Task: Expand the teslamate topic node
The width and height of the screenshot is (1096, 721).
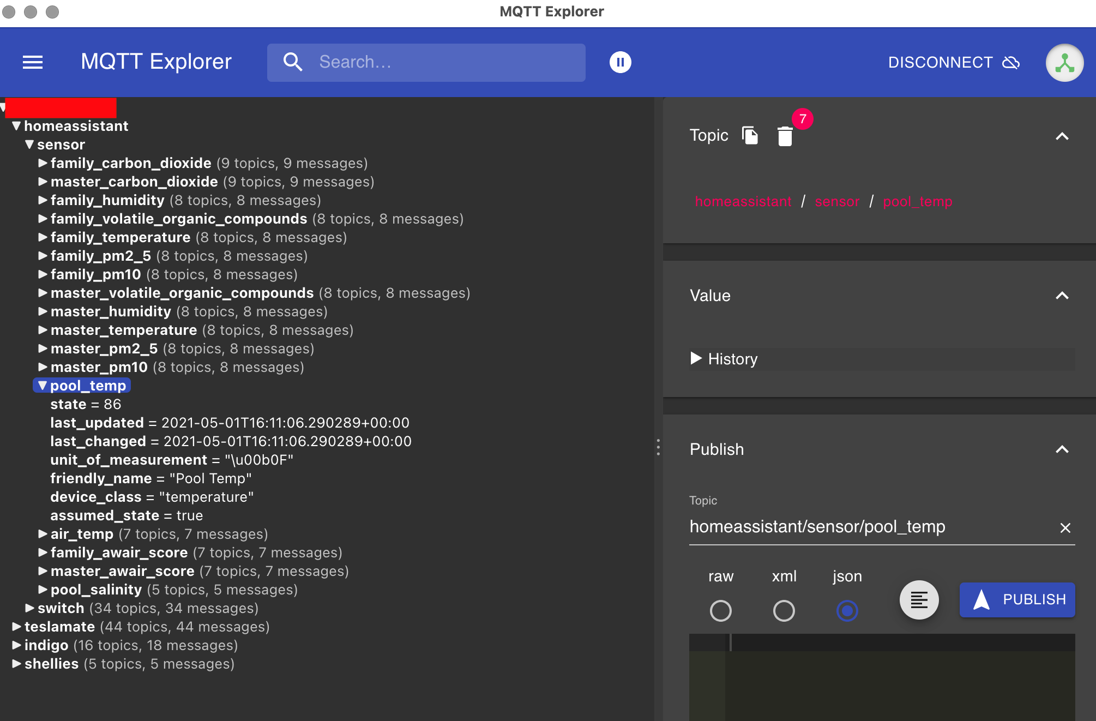Action: [x=16, y=627]
